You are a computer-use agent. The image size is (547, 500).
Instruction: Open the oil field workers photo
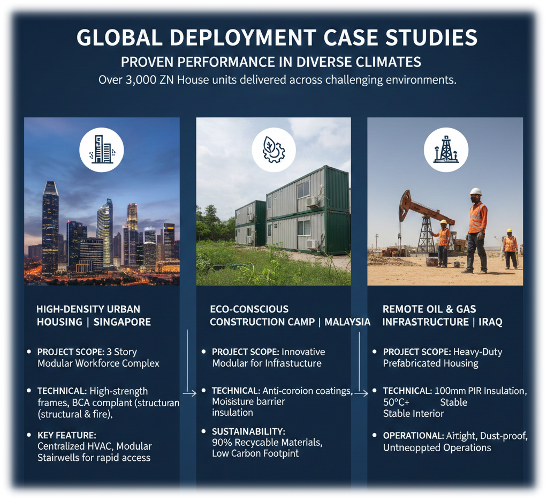(445, 225)
